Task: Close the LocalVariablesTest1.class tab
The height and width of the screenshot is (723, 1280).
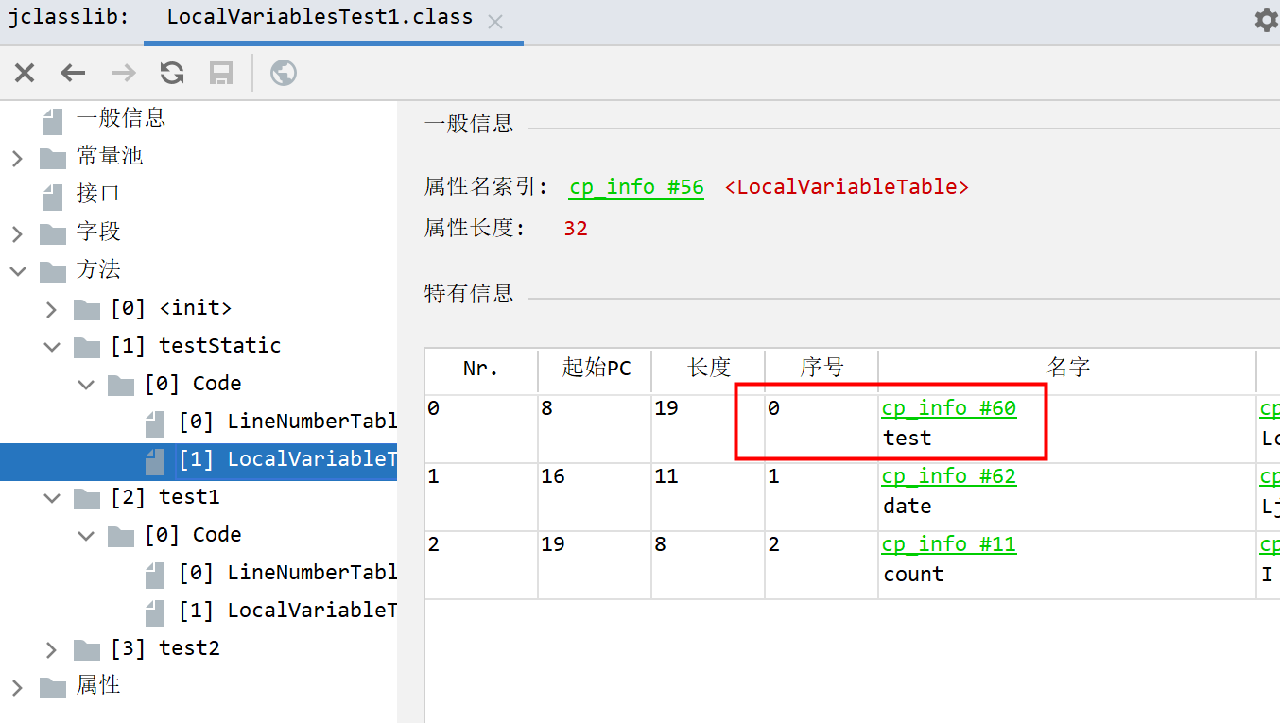Action: pos(495,22)
